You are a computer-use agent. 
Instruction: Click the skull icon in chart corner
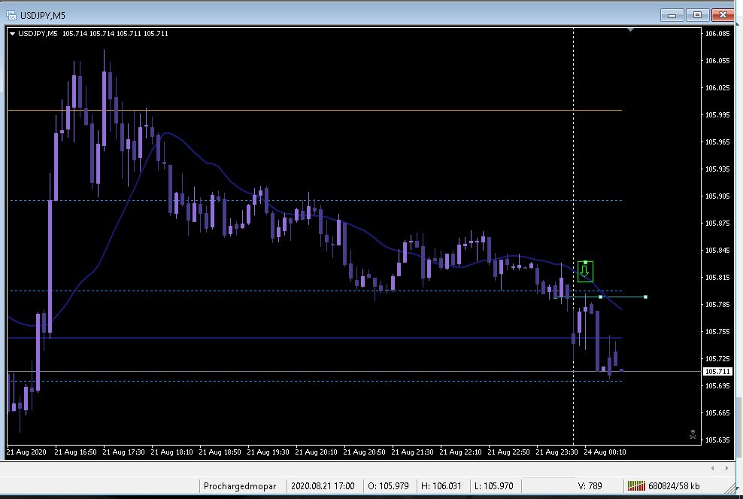point(693,434)
